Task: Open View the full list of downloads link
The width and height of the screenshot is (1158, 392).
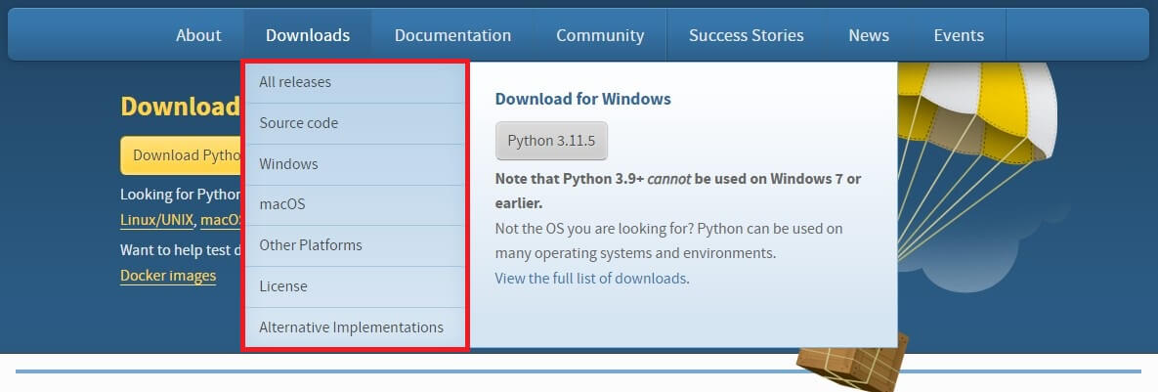Action: click(x=591, y=279)
